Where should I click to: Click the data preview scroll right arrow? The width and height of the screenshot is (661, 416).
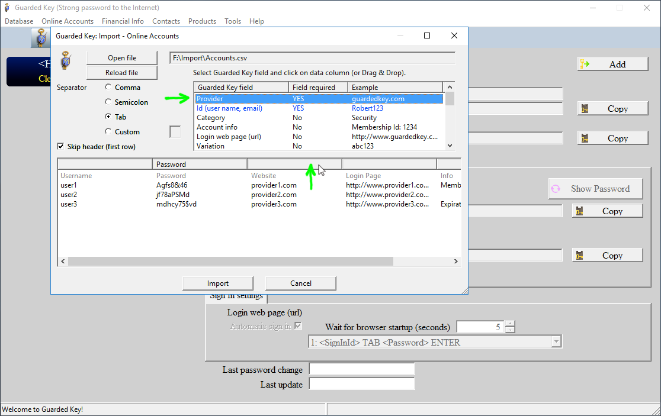coord(455,262)
